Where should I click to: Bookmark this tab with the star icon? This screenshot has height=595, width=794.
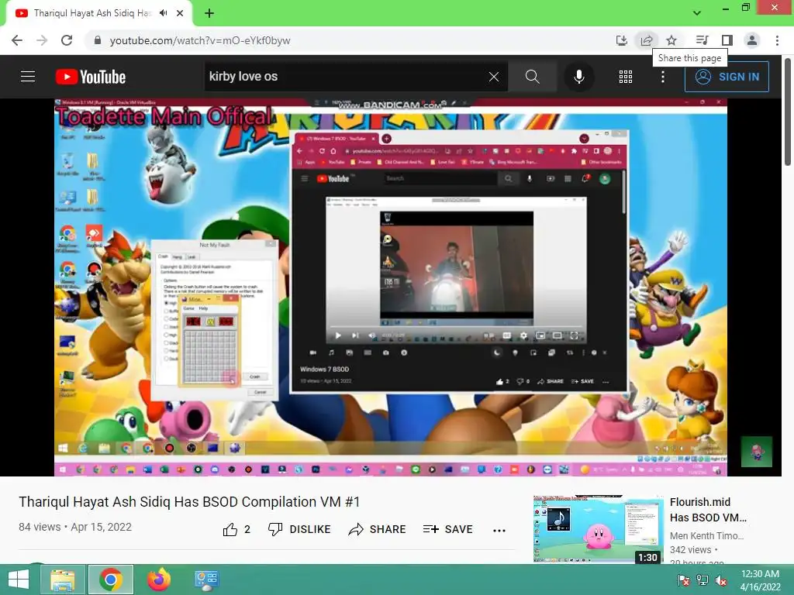[671, 40]
